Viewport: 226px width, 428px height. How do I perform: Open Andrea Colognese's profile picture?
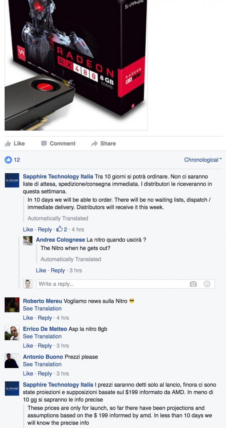click(28, 240)
